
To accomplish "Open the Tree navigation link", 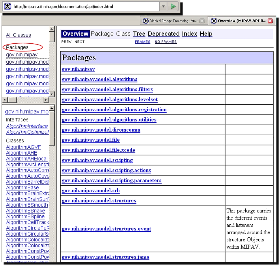I will coord(139,34).
